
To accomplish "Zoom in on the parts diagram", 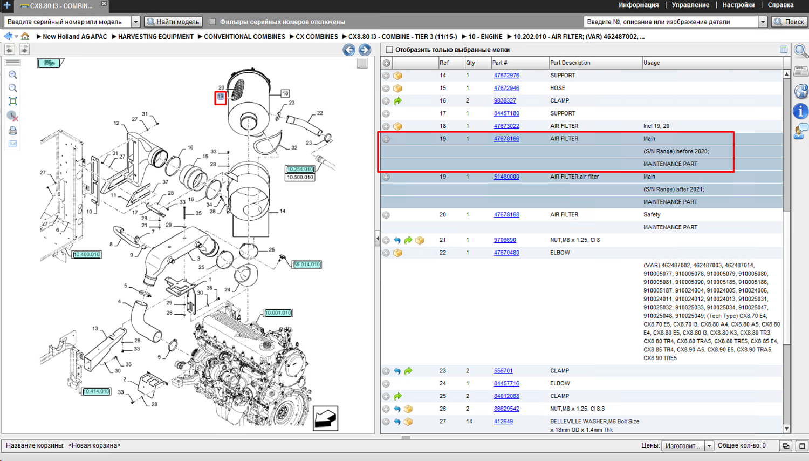I will [x=13, y=75].
